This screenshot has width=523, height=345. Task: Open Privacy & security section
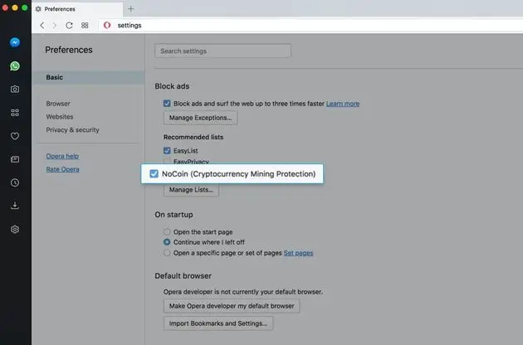(x=72, y=130)
